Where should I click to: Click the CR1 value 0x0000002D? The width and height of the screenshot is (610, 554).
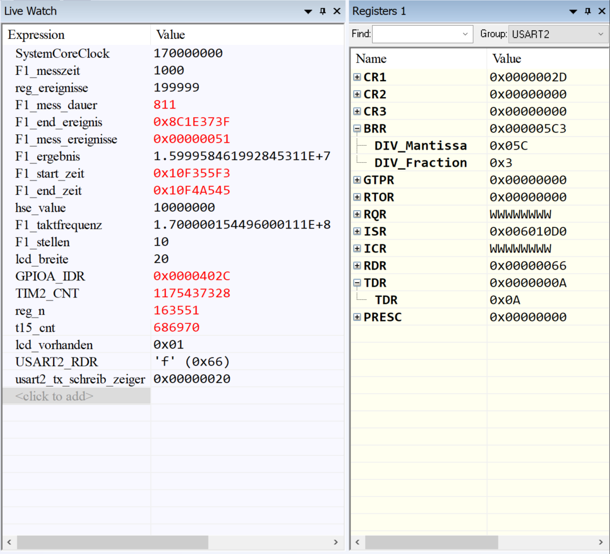tap(528, 77)
